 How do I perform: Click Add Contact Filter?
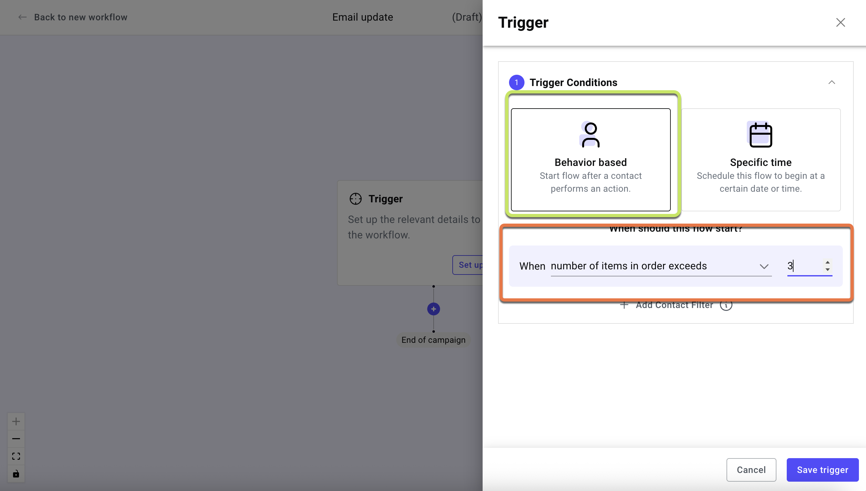[674, 305]
